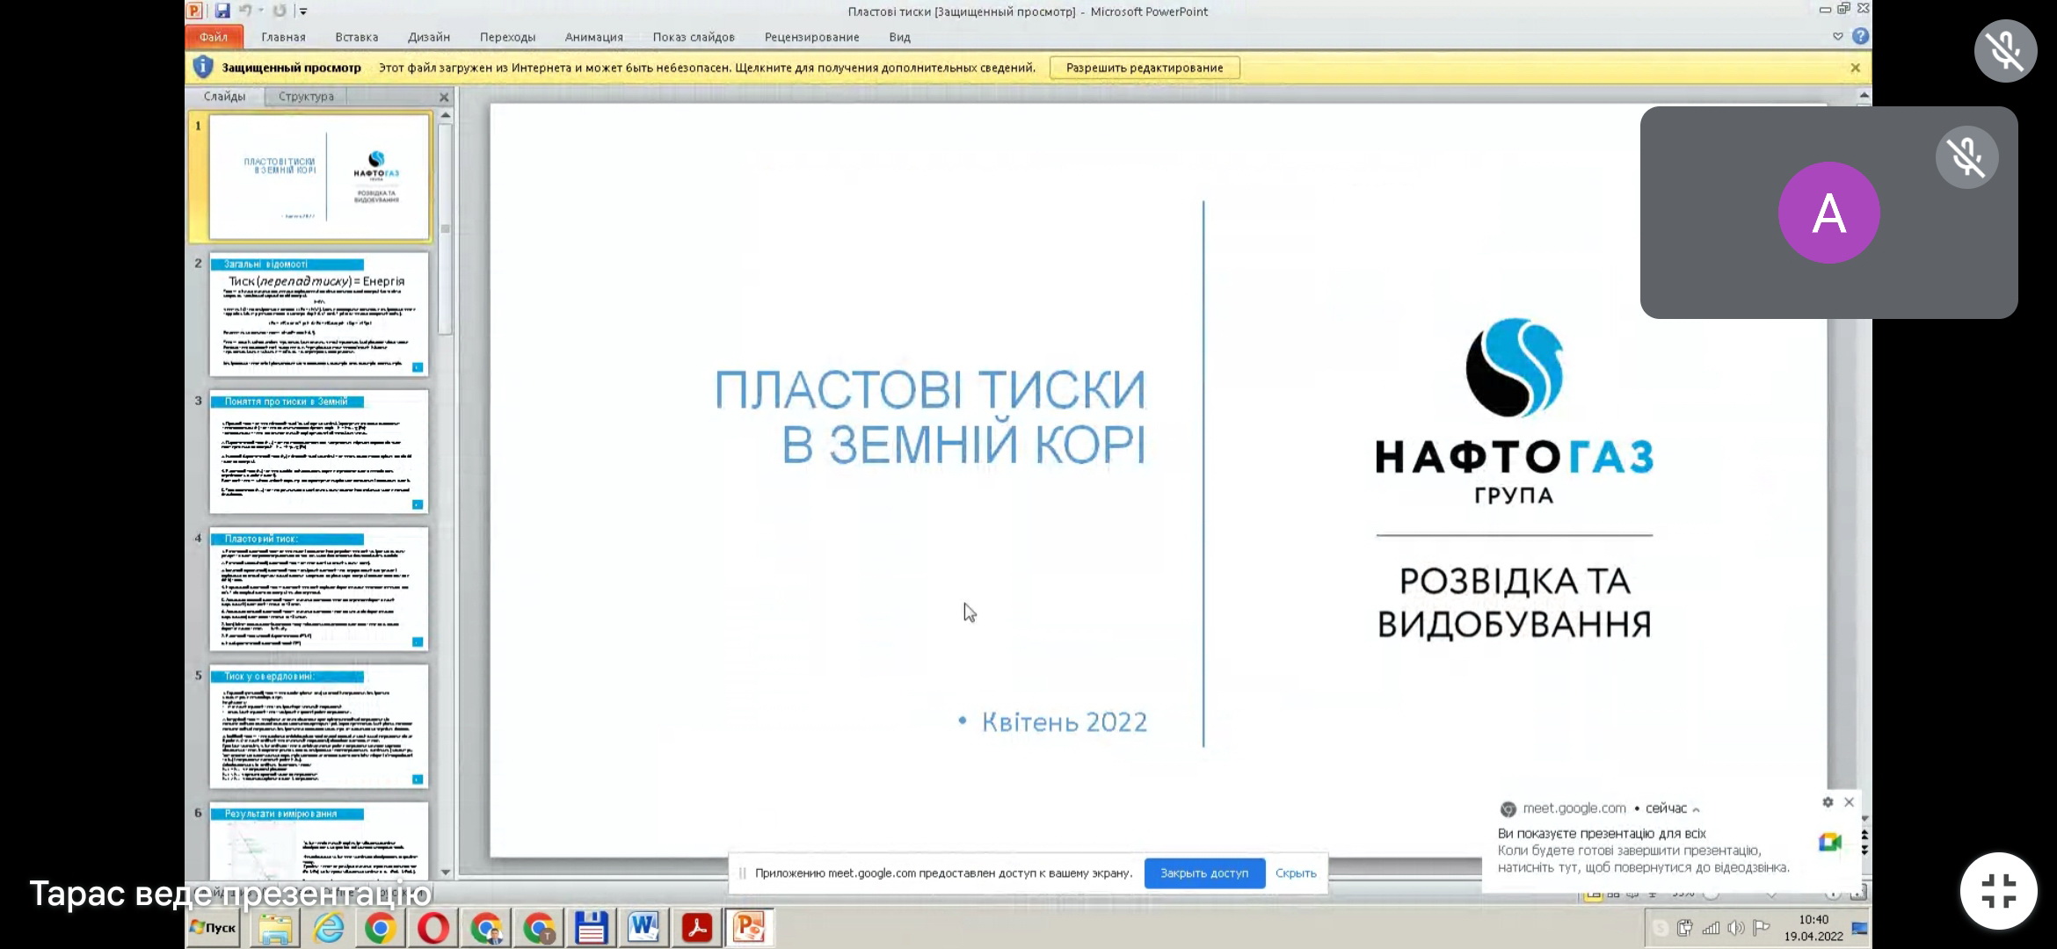Open Adobe Reader from the taskbar

[696, 928]
